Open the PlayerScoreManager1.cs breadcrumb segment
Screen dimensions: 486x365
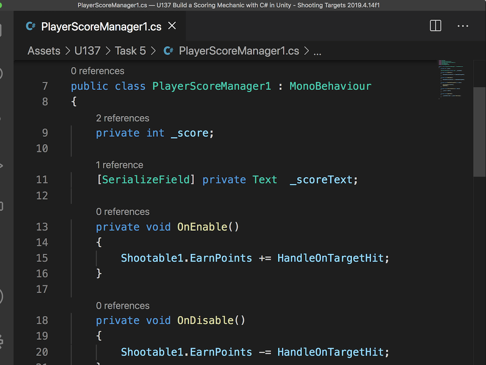pyautogui.click(x=239, y=50)
